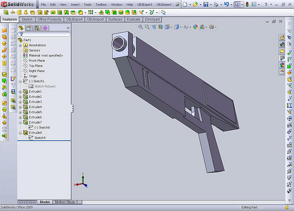Select the Model tab at bottom

pos(45,202)
